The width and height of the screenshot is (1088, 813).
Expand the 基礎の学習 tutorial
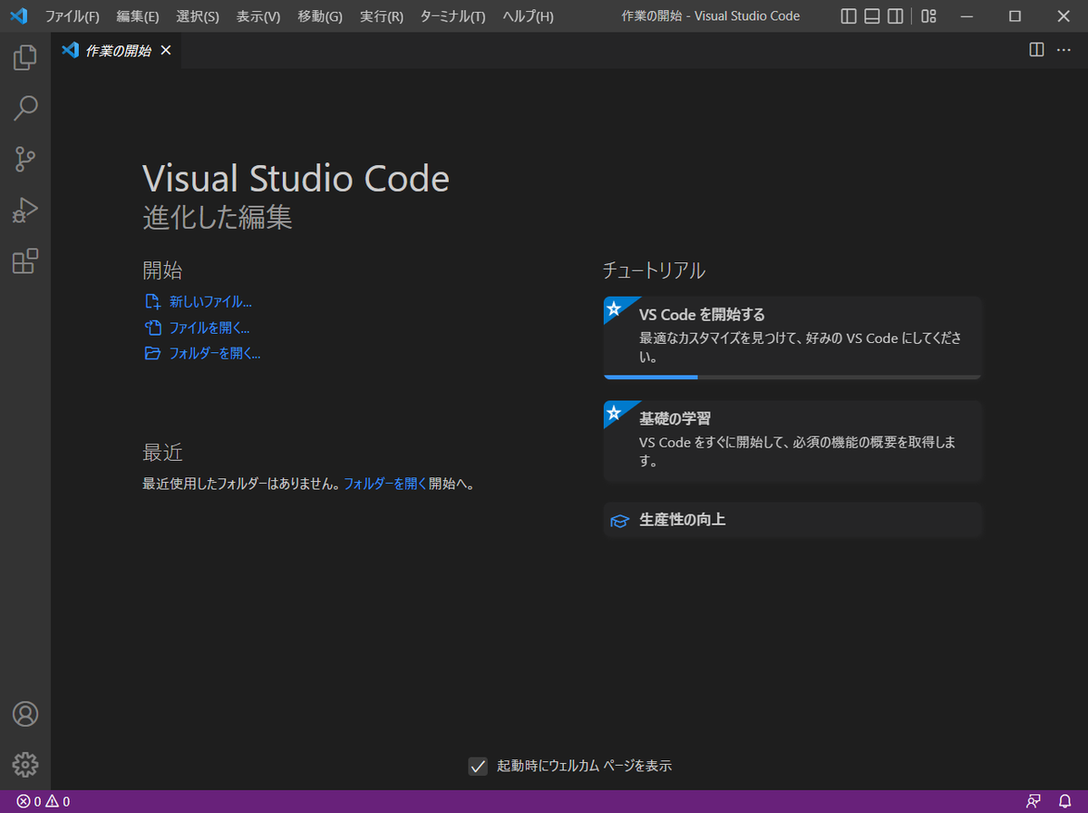[792, 440]
